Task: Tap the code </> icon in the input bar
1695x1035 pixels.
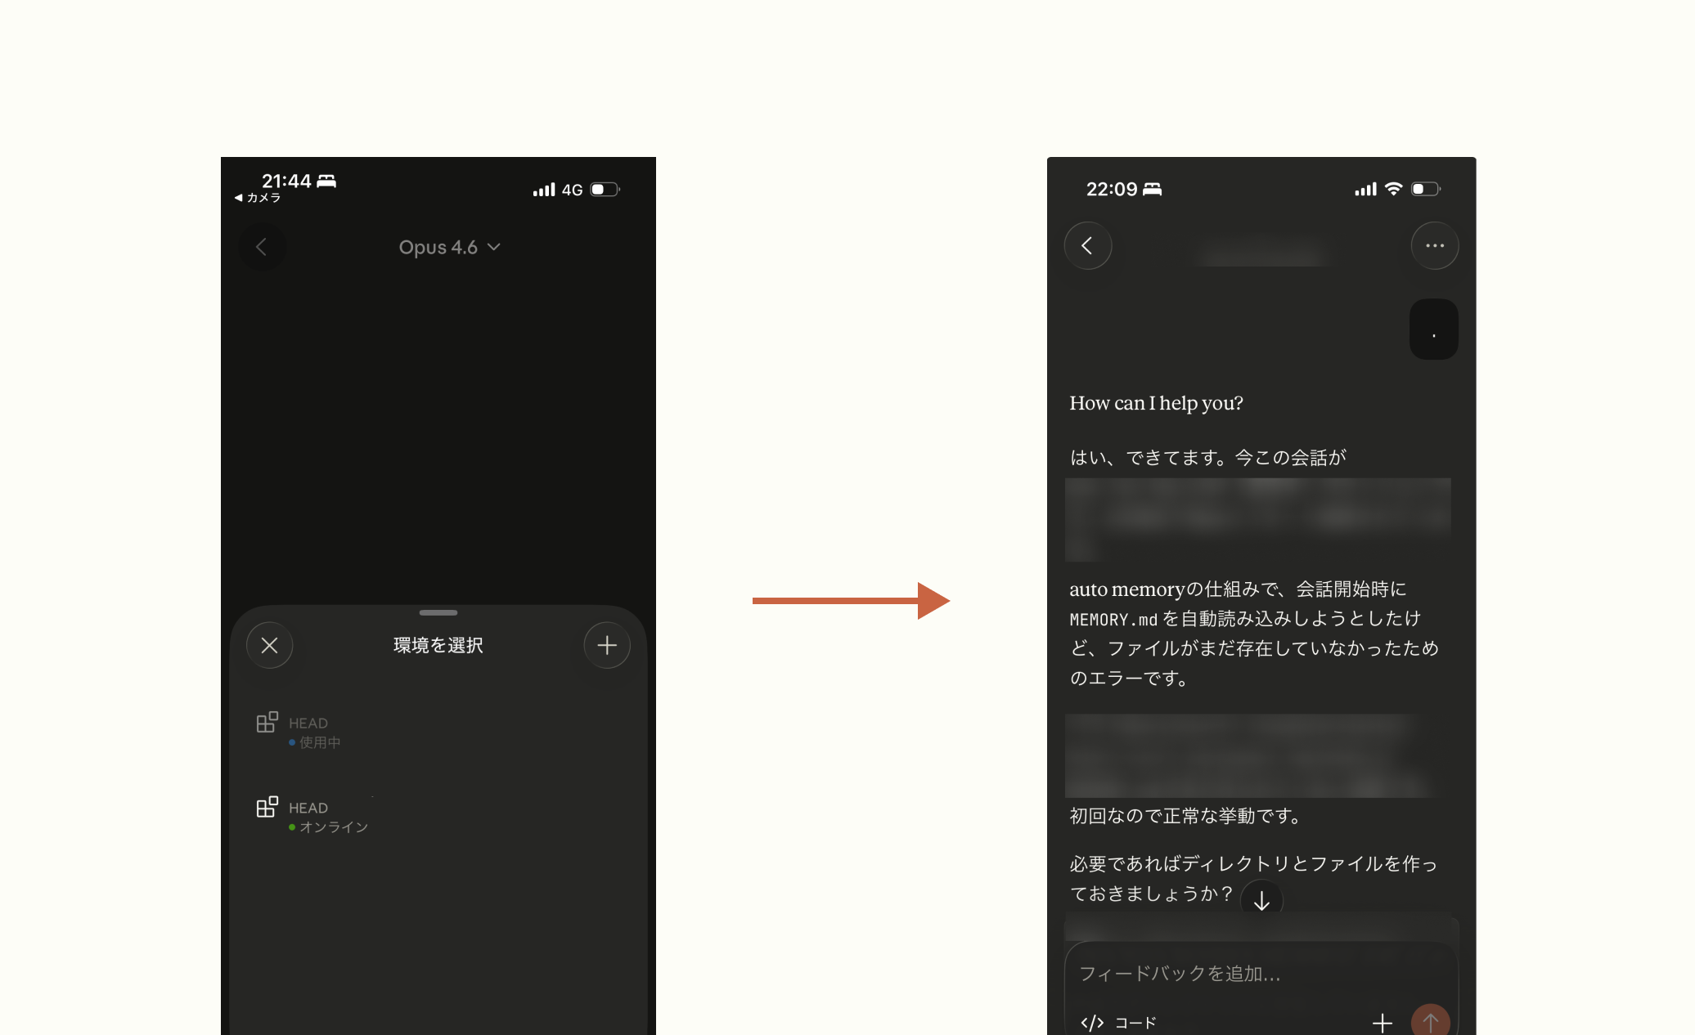Action: [x=1091, y=1021]
